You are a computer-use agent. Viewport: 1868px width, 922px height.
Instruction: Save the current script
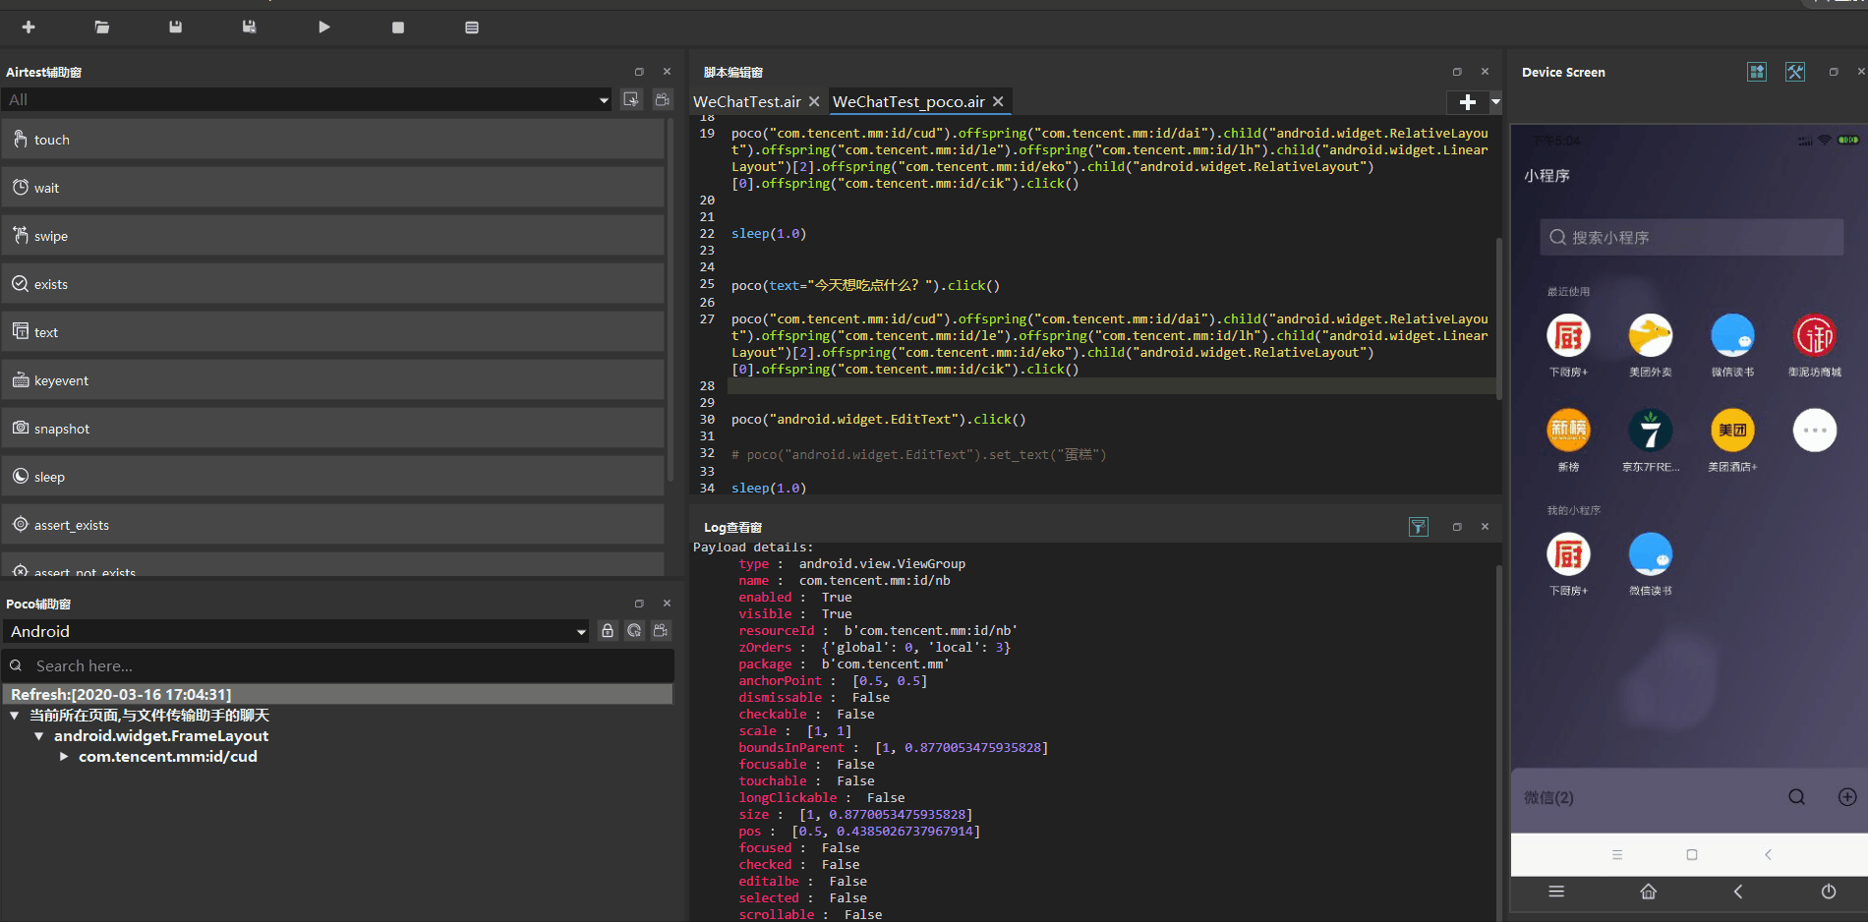[x=176, y=28]
